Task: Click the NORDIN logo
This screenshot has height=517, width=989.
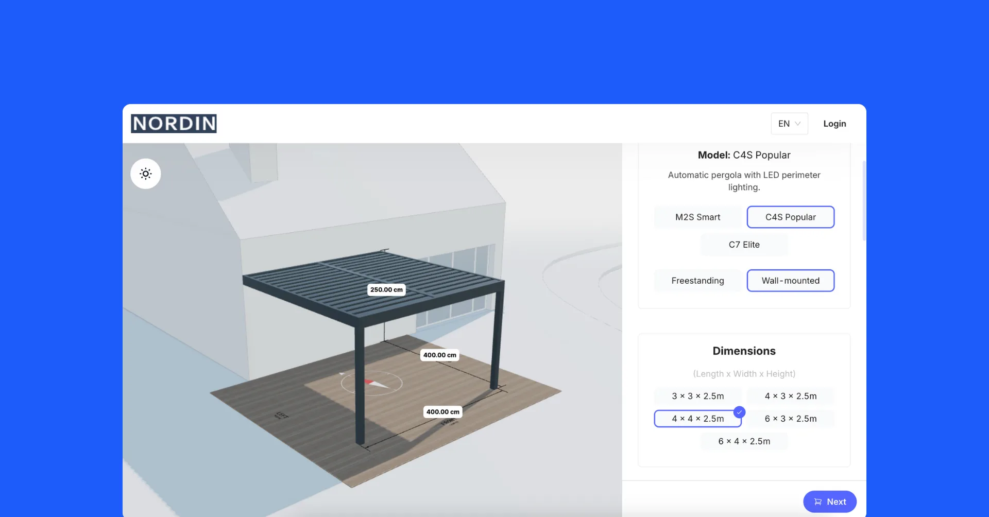Action: tap(174, 124)
